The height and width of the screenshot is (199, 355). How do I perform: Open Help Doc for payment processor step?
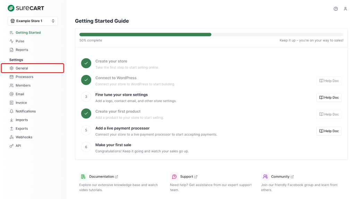tap(329, 131)
